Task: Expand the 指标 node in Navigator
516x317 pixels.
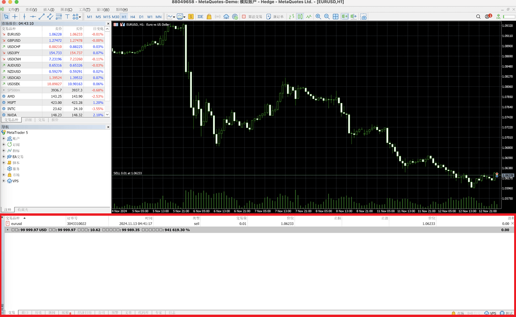Action: point(4,151)
